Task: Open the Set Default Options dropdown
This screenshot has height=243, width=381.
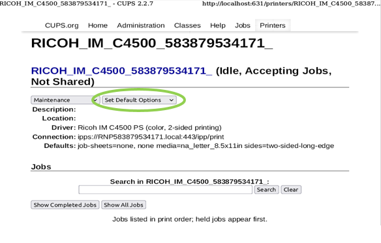Action: point(139,100)
